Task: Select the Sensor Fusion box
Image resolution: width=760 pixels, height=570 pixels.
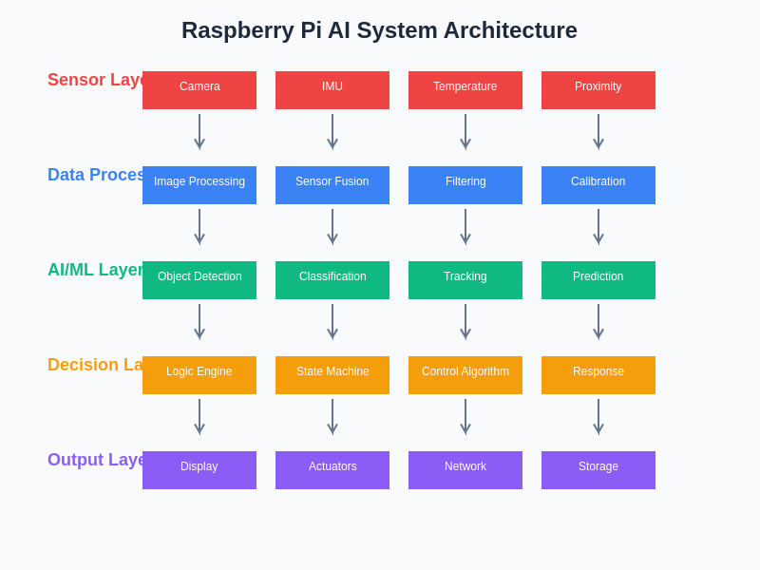Action: point(332,185)
